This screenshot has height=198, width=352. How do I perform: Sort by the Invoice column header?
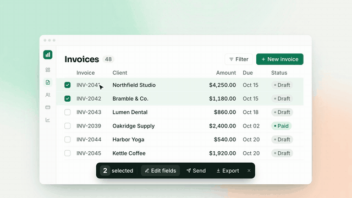coord(86,73)
